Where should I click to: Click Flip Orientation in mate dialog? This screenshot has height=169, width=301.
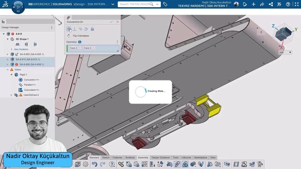point(81,36)
